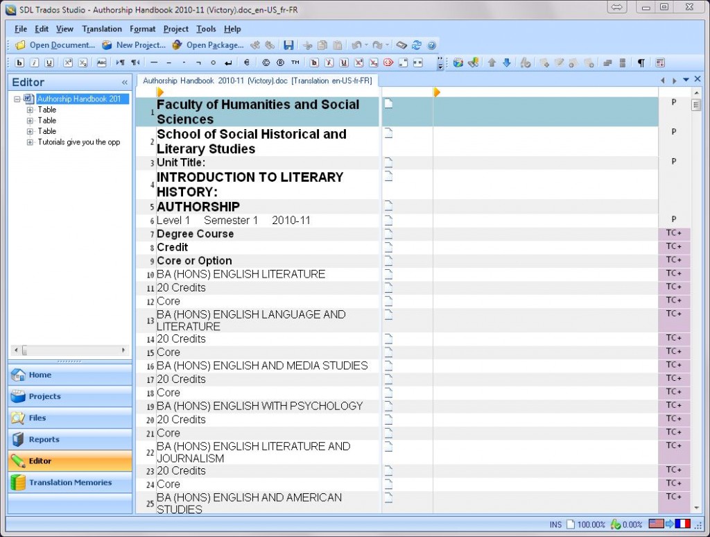Select segment 16 BA (HONS) ENGLISH AND MEDIA STUDIES
The height and width of the screenshot is (537, 710).
tap(262, 366)
